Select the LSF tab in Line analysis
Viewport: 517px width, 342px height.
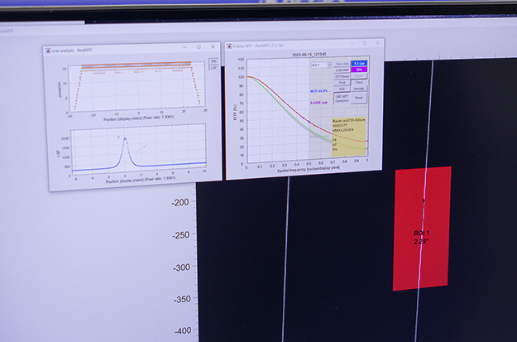click(214, 67)
